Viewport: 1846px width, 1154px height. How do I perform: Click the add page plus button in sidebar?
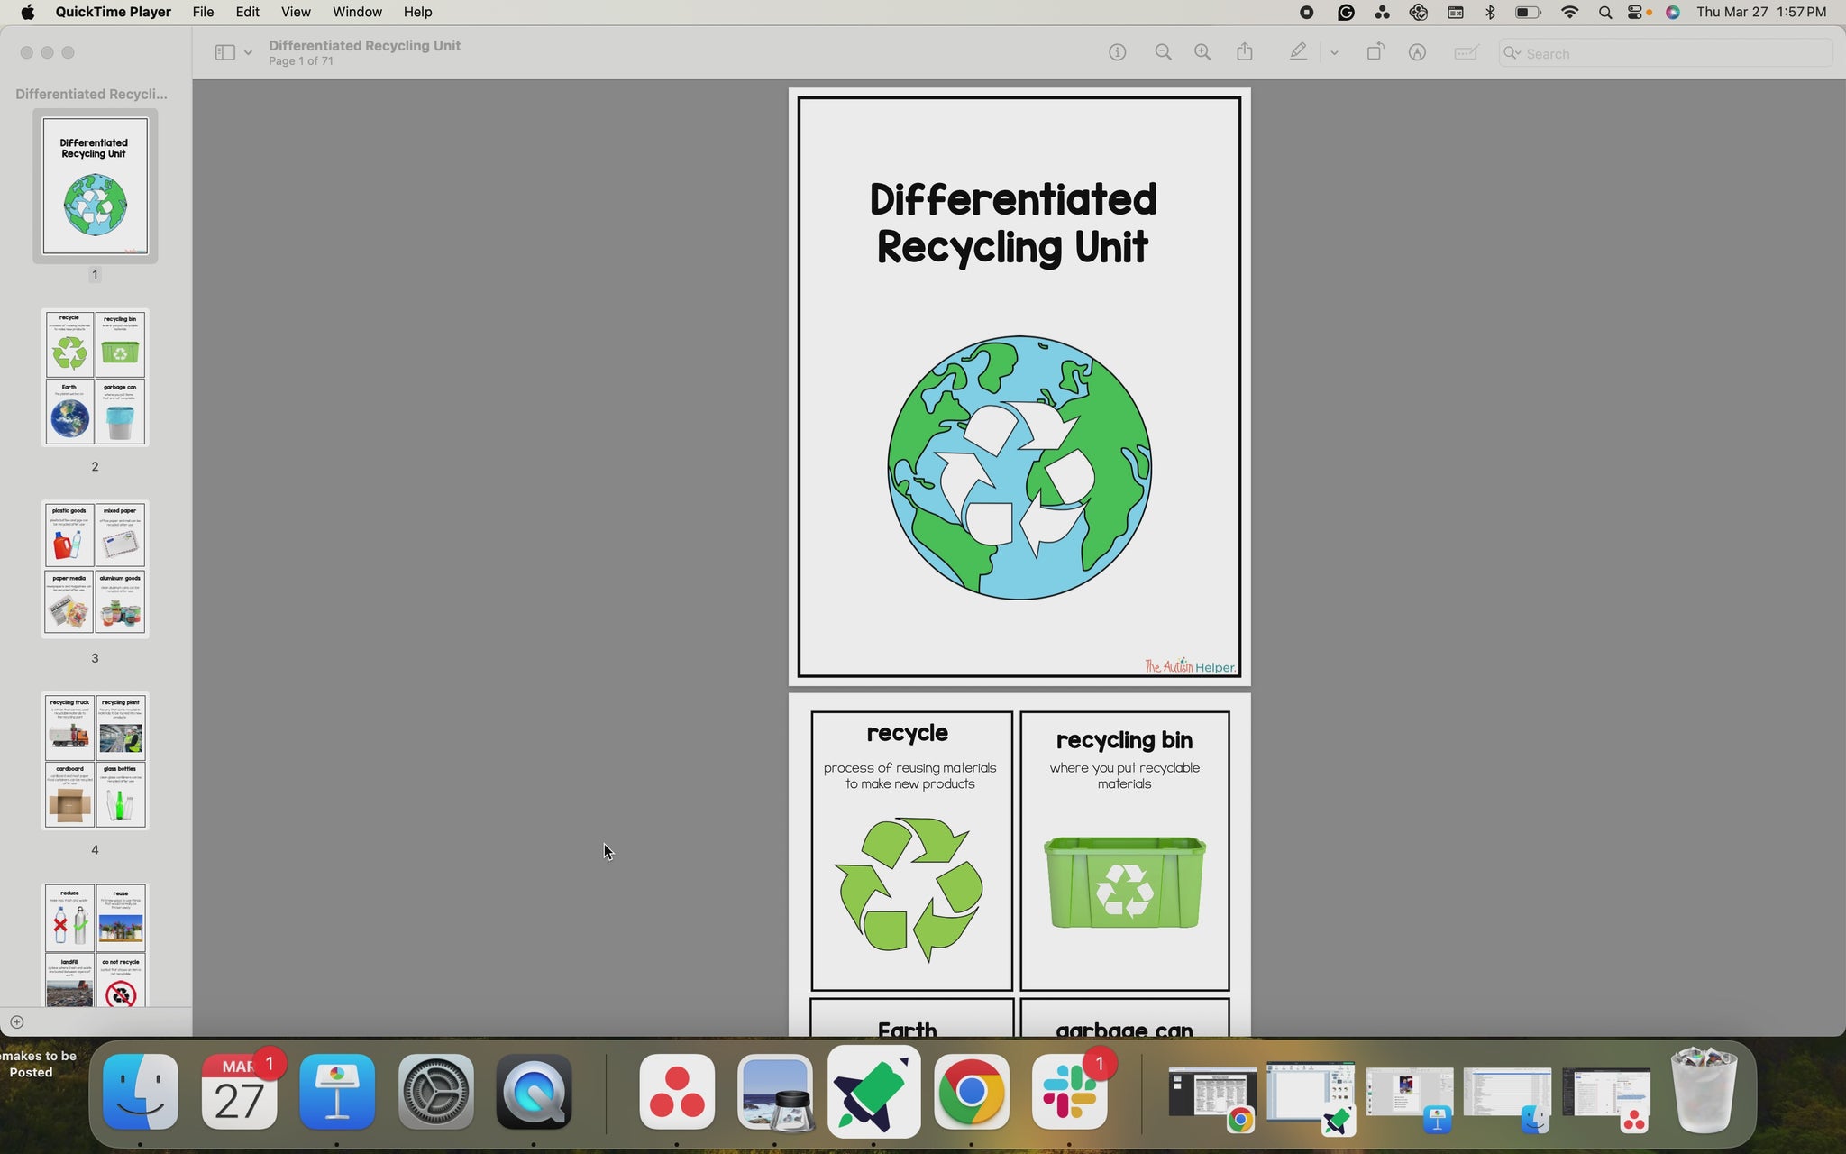[16, 1021]
